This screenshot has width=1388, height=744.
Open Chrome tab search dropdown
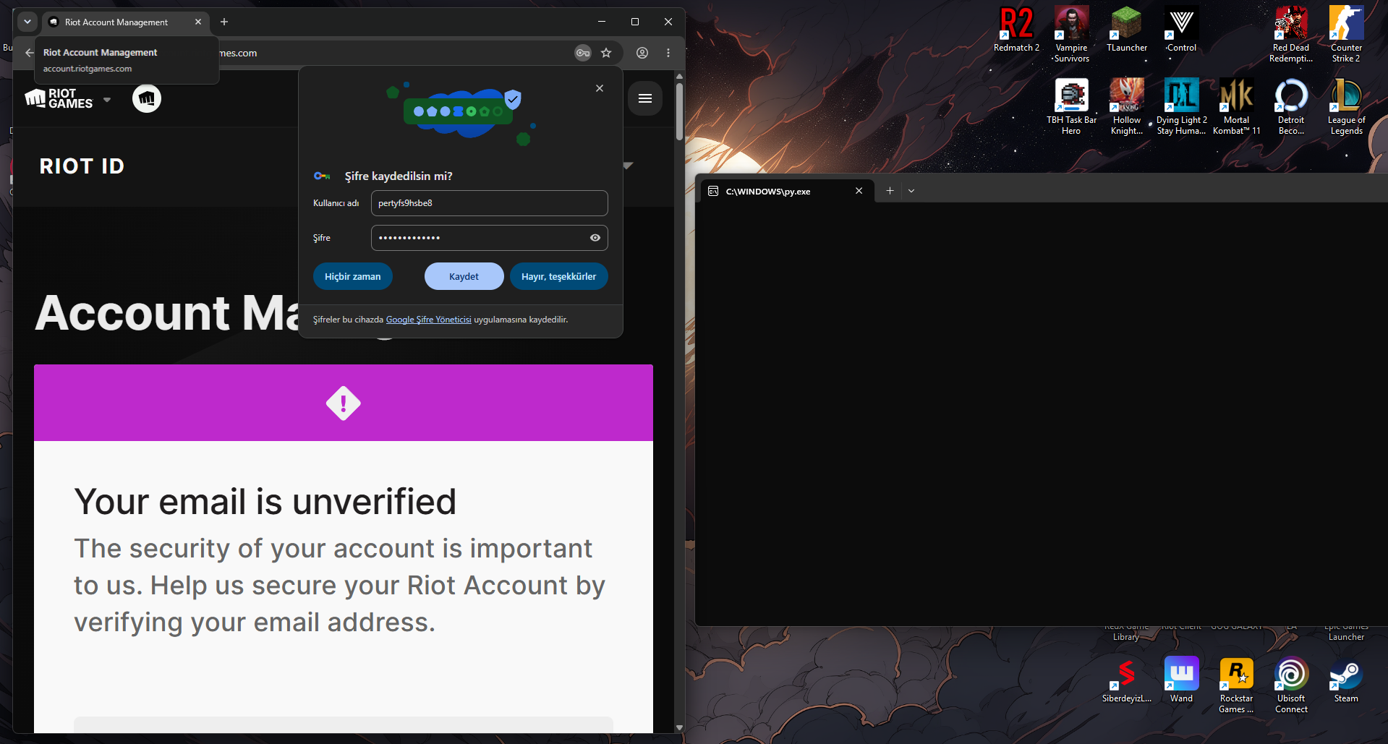27,22
